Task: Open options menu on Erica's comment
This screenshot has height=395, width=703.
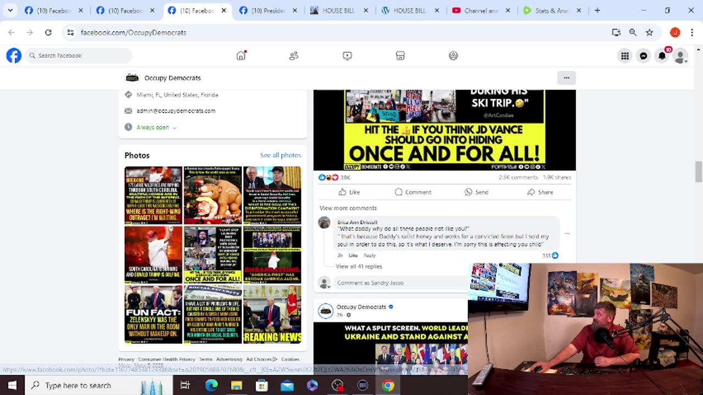Action: (x=567, y=234)
